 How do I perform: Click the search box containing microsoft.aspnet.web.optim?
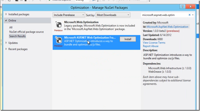click(165, 15)
